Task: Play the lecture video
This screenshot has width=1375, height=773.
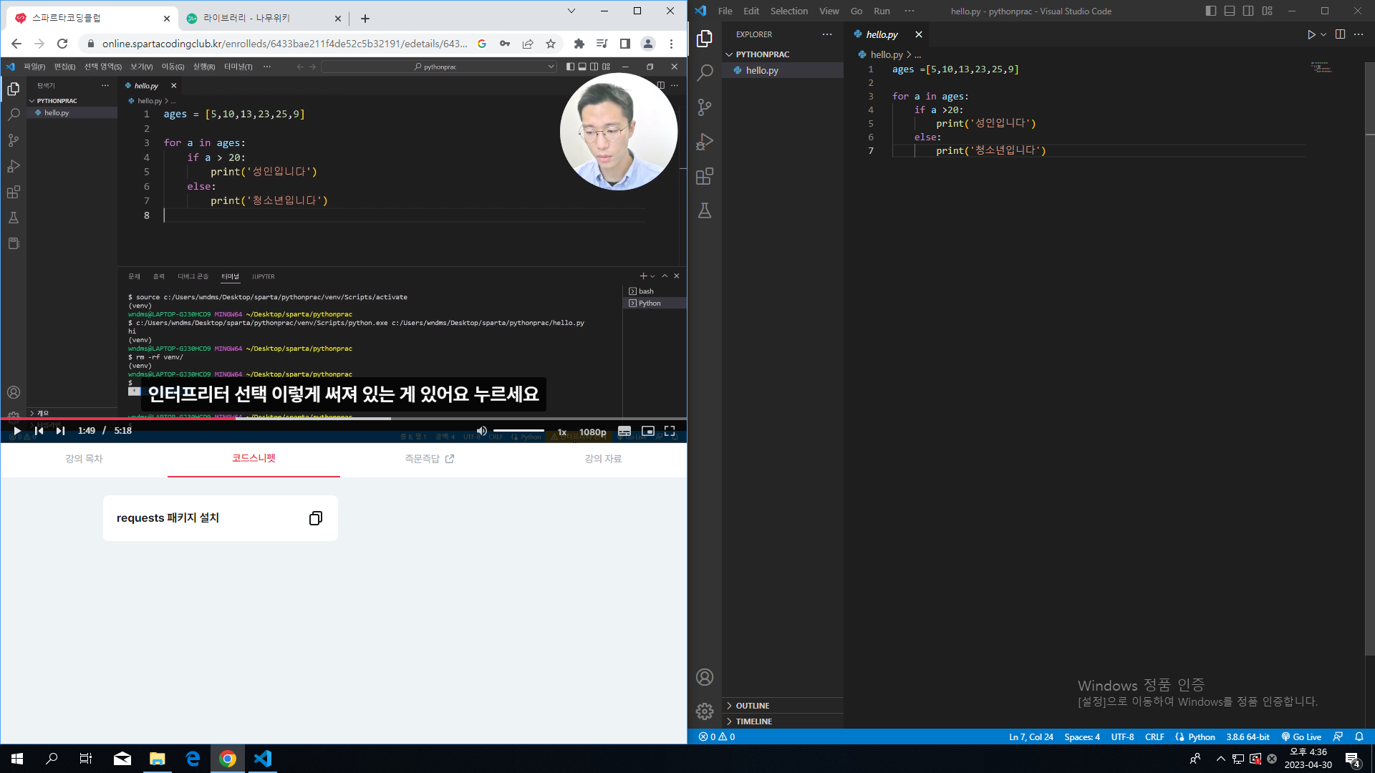Action: [x=16, y=430]
